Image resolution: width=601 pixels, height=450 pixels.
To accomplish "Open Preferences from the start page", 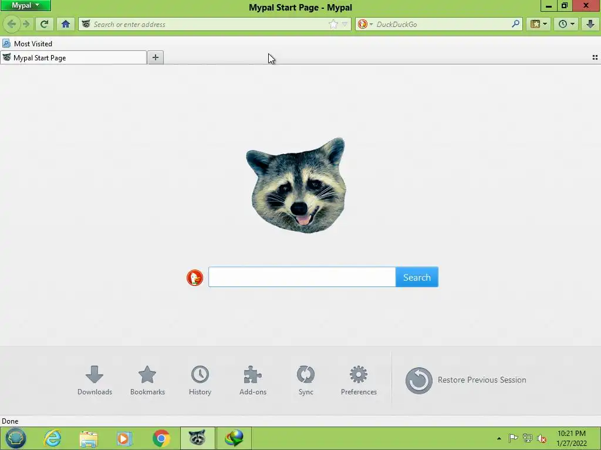I will click(x=359, y=380).
